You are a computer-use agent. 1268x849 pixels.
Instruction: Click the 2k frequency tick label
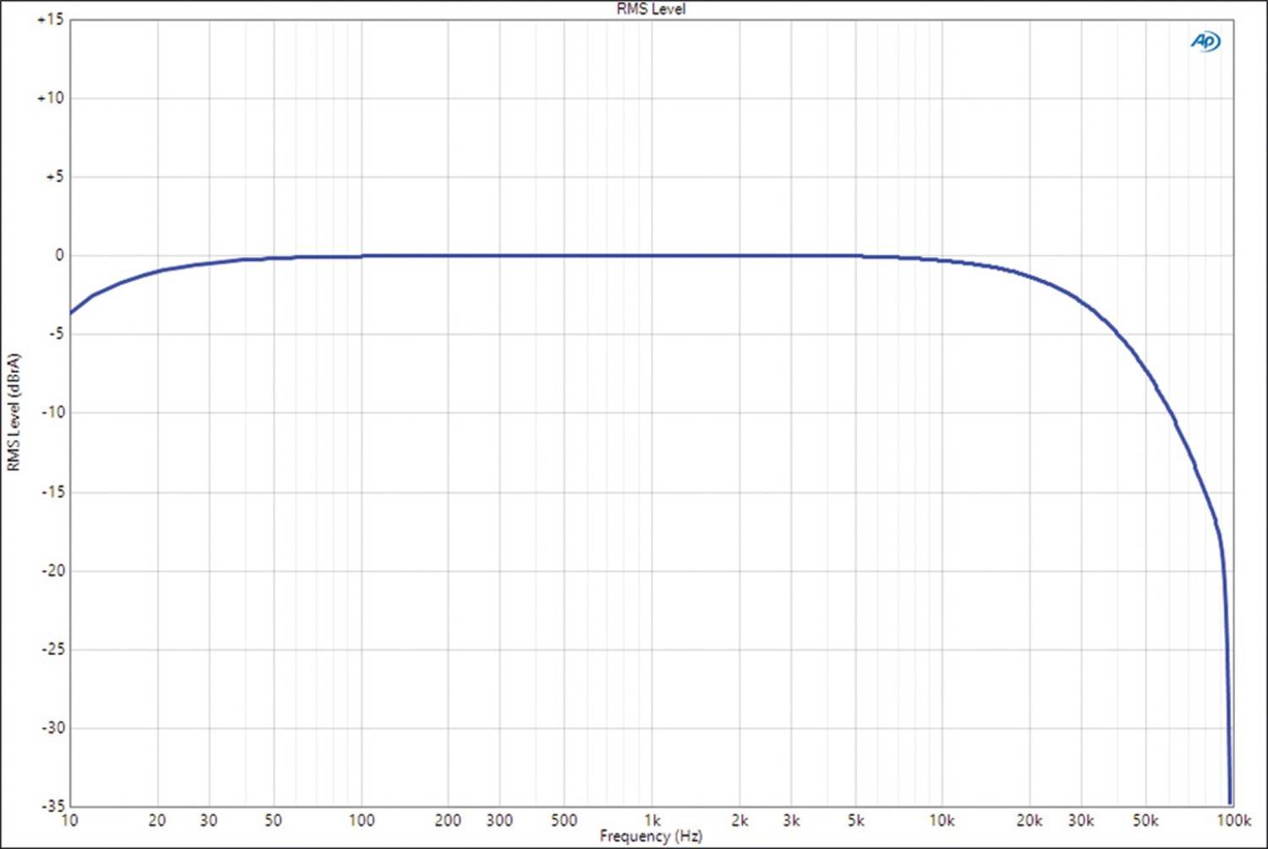(740, 820)
